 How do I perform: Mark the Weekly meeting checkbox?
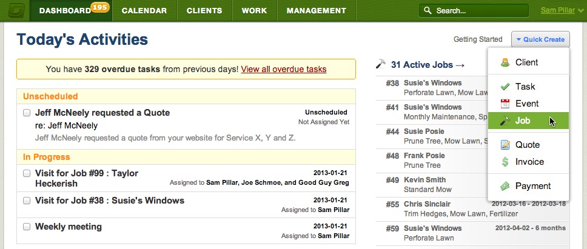[x=27, y=227]
